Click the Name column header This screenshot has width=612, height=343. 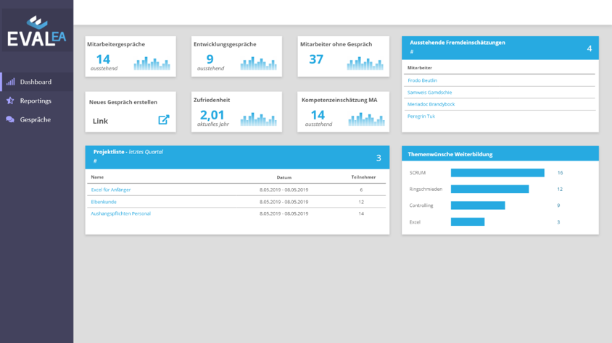click(97, 177)
